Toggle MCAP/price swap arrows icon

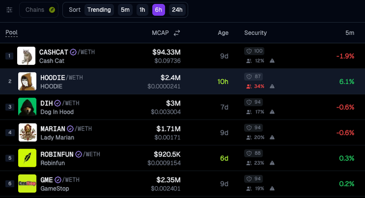[x=177, y=33]
